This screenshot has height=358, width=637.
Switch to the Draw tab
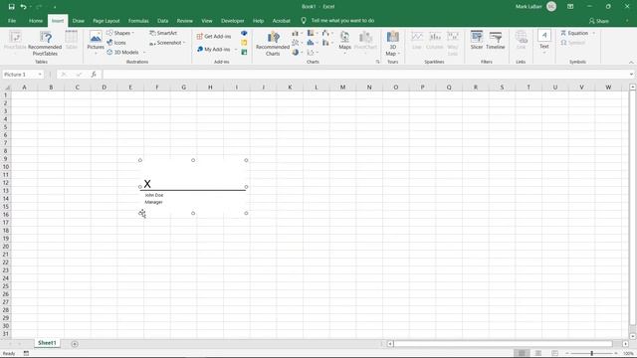[x=79, y=21]
